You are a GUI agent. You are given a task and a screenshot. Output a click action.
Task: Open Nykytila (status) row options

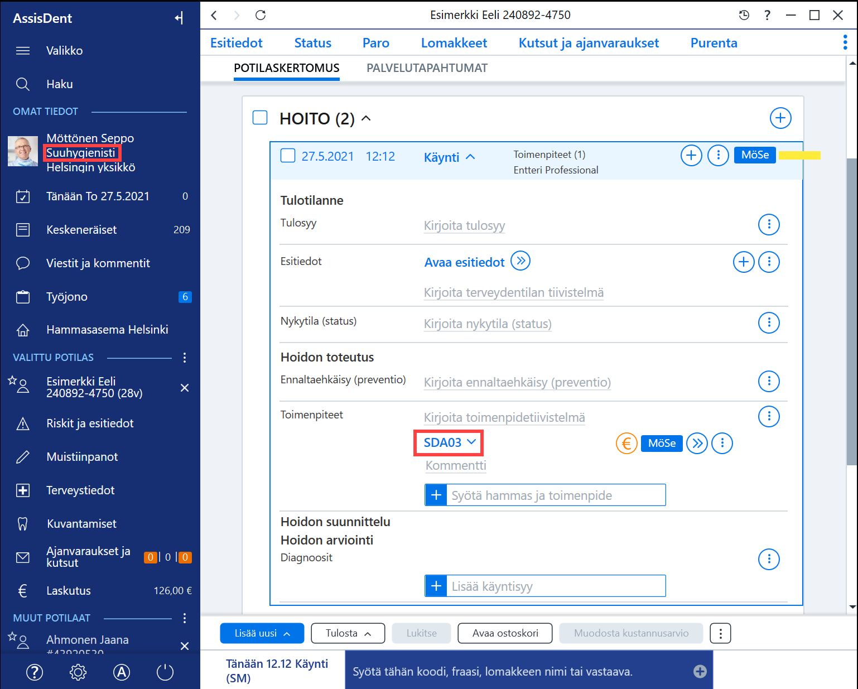(769, 322)
